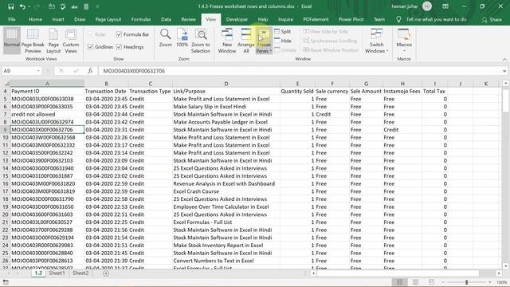The image size is (510, 287).
Task: Select cell 'Excel Crash Course'
Action: tap(226, 191)
